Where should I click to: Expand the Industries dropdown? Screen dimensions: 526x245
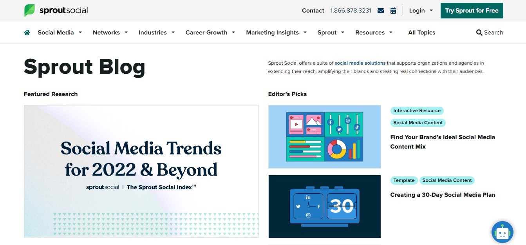(156, 33)
